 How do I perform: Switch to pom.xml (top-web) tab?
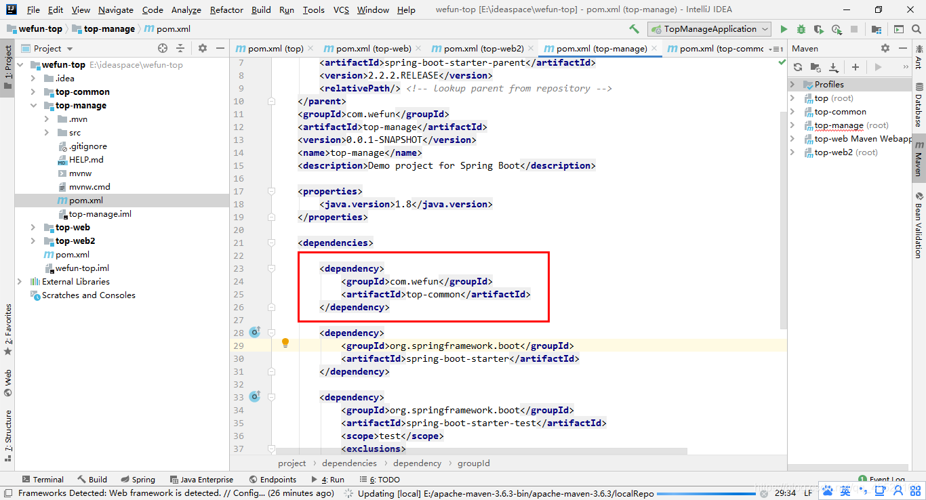coord(372,49)
